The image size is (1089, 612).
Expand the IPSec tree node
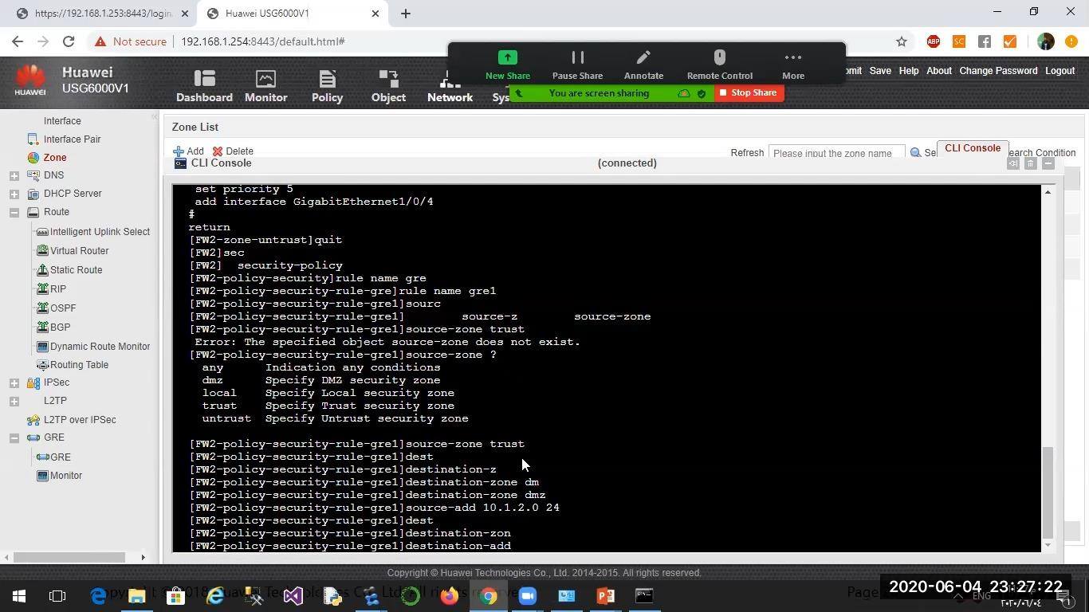(x=14, y=382)
